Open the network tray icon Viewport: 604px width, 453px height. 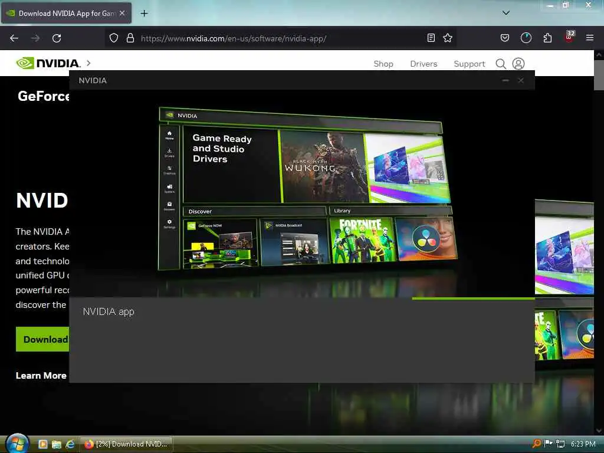(x=561, y=444)
